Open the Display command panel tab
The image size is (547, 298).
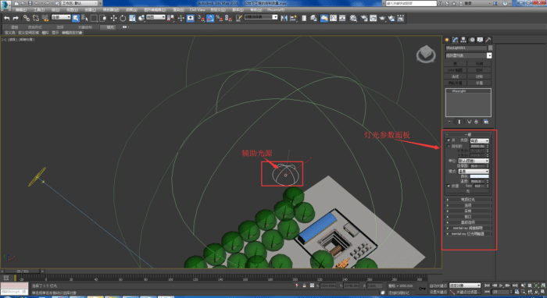pos(480,40)
